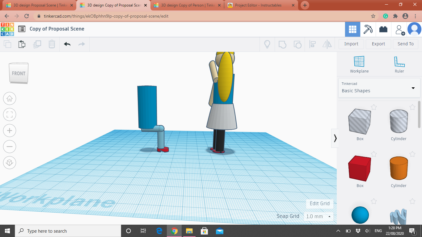Open the design list menu icon

click(x=22, y=29)
